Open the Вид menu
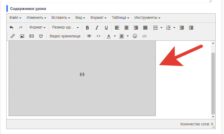This screenshot has height=134, width=224. pyautogui.click(x=80, y=18)
